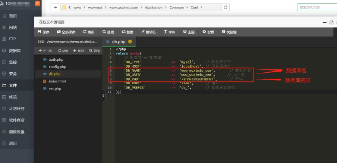Go up one directory with 上一级
The width and height of the screenshot is (337, 163).
[45, 51]
